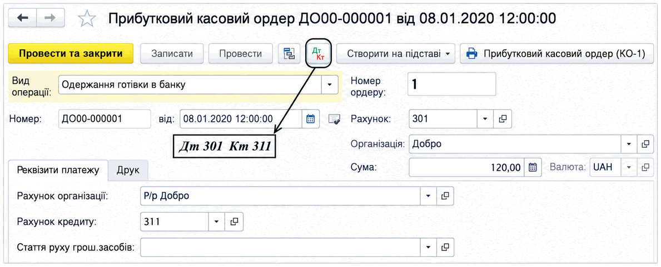Expand Валюта UAH dropdown arrow
661x267 pixels.
click(629, 167)
